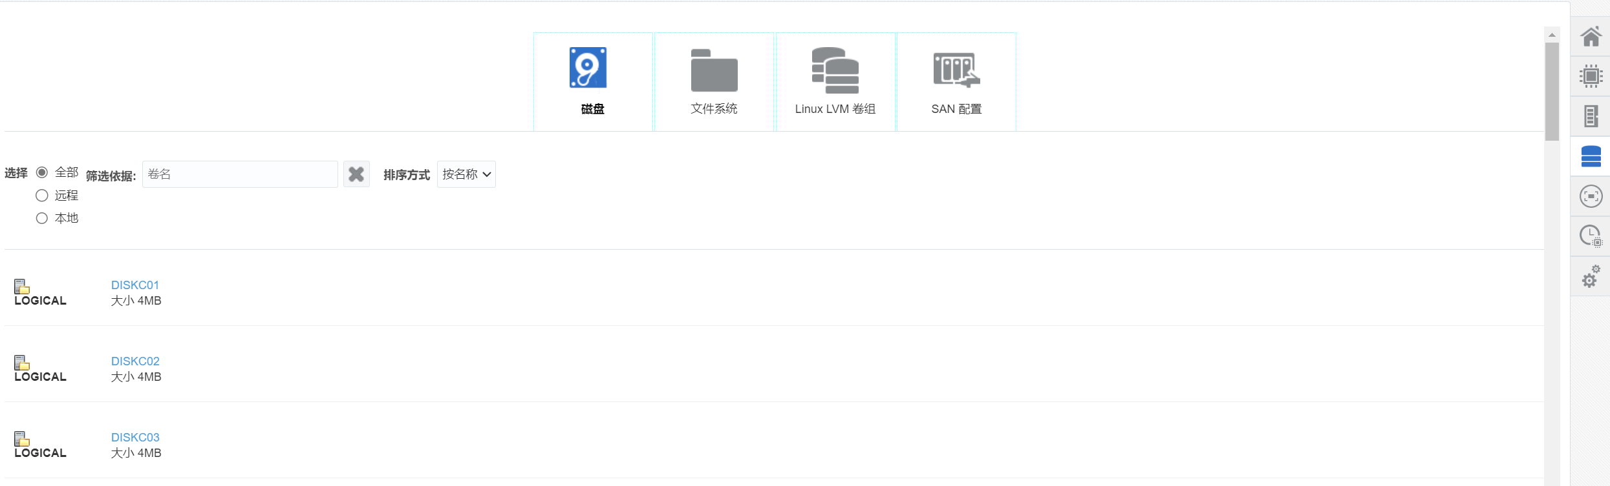The image size is (1610, 486).
Task: Click the 排序方式 label
Action: (407, 175)
